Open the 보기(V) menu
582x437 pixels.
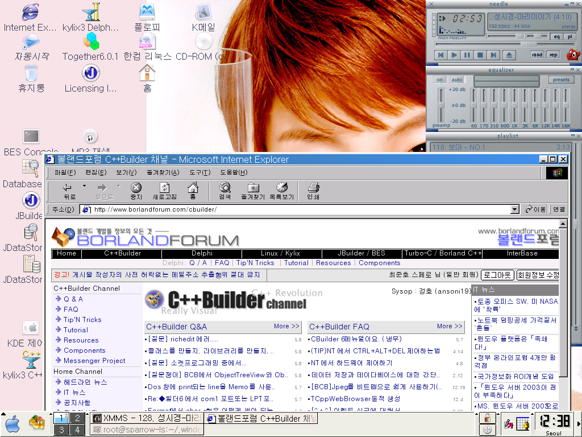tap(126, 172)
